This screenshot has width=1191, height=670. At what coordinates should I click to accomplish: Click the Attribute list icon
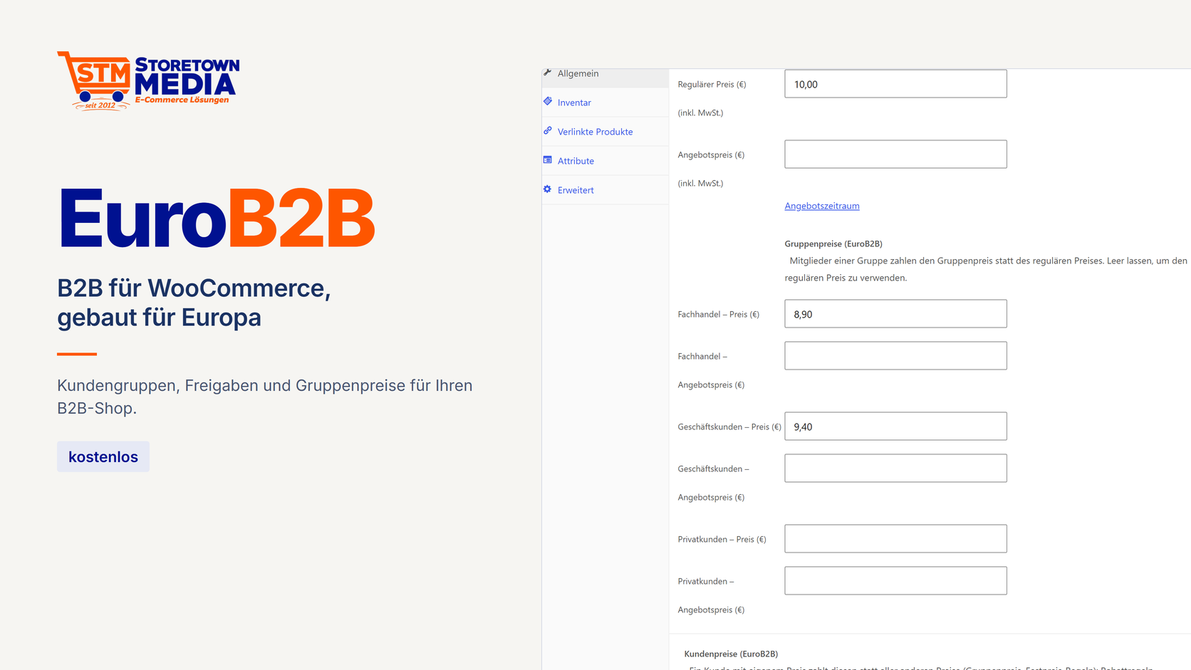(x=547, y=159)
